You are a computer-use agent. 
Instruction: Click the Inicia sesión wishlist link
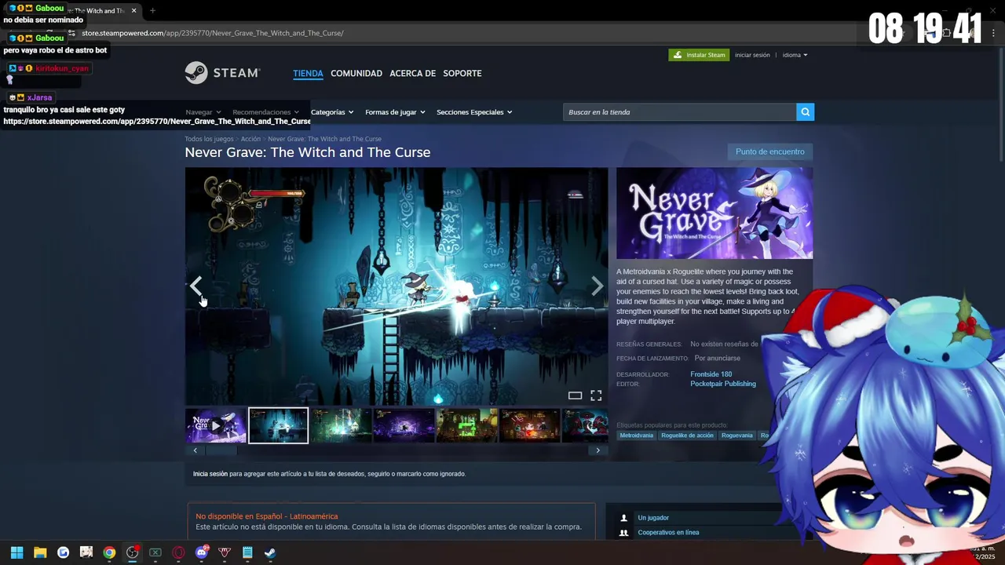pyautogui.click(x=210, y=474)
